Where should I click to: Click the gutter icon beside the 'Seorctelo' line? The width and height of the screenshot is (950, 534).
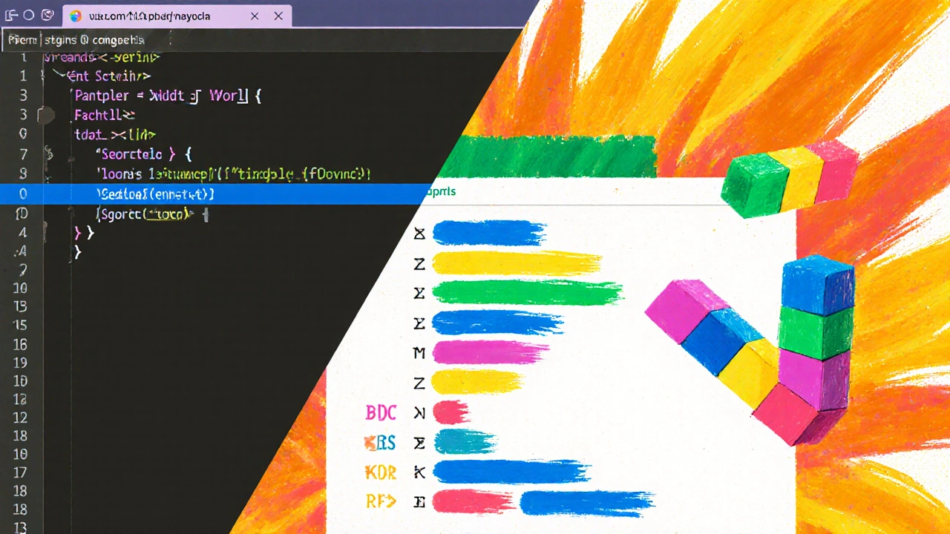(x=49, y=154)
